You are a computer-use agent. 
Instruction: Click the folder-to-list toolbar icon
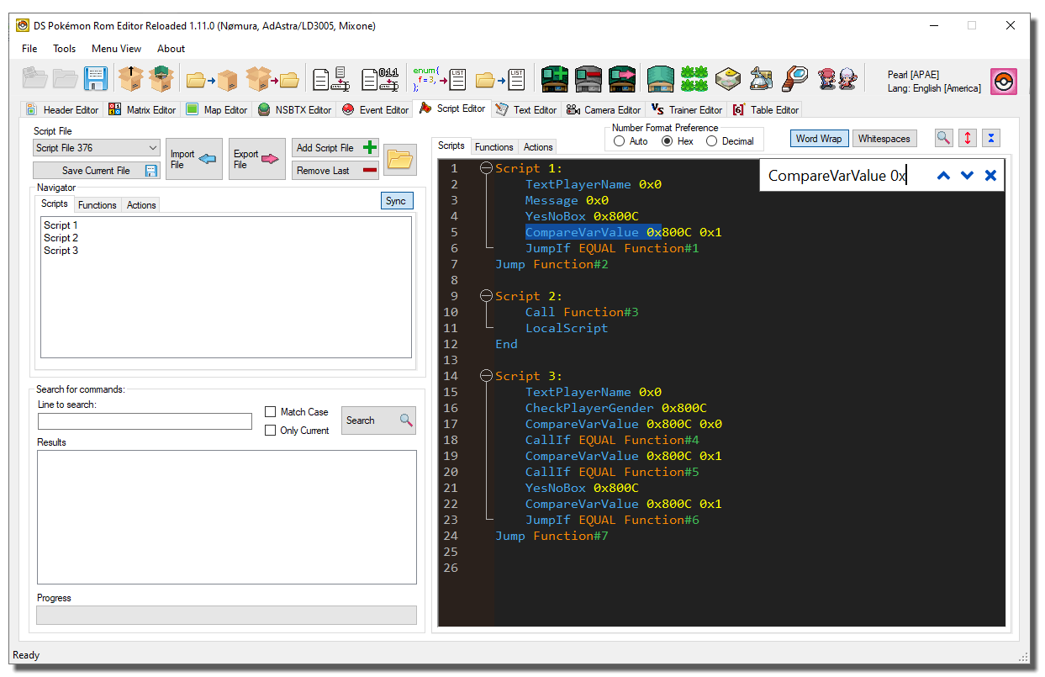coord(500,80)
